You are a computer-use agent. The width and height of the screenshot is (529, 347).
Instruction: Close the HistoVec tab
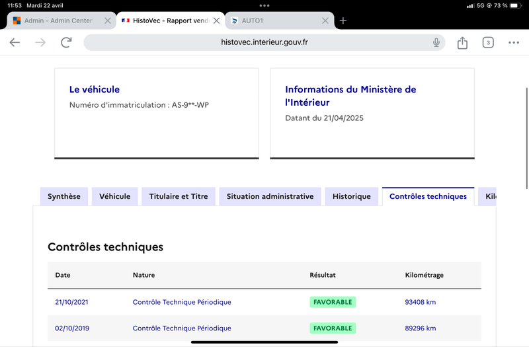217,20
